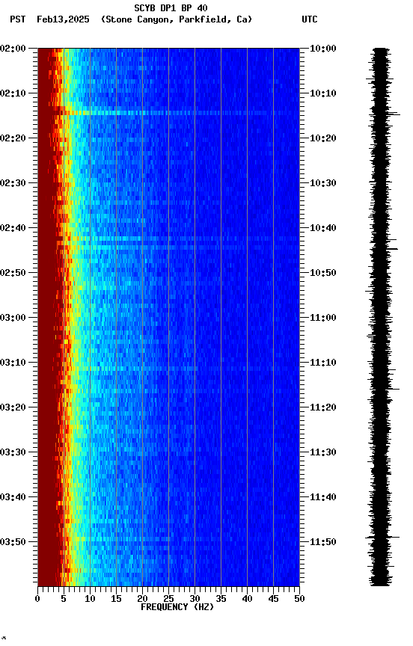
Task: Click the '02:40' PST time label
Action: [x=13, y=228]
